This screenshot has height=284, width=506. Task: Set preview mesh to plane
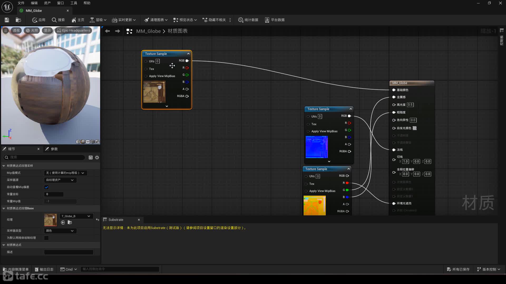click(x=88, y=142)
